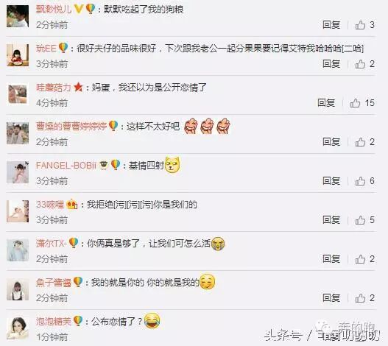Image resolution: width=388 pixels, height=346 pixels.
Task: Click the crown badge next to 33咪喵
Action: [72, 205]
